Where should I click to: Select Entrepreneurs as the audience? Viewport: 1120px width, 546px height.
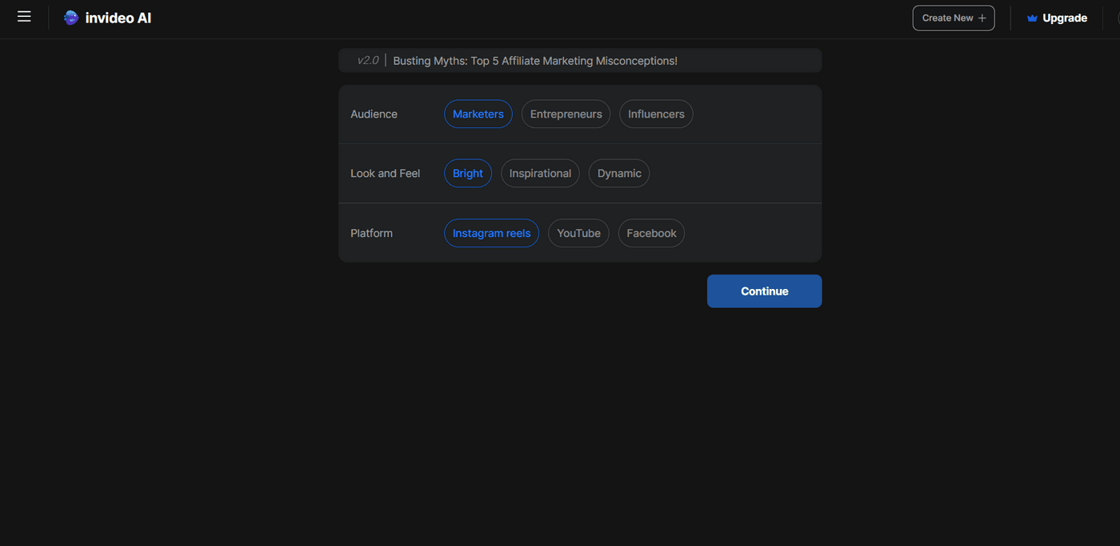tap(566, 114)
